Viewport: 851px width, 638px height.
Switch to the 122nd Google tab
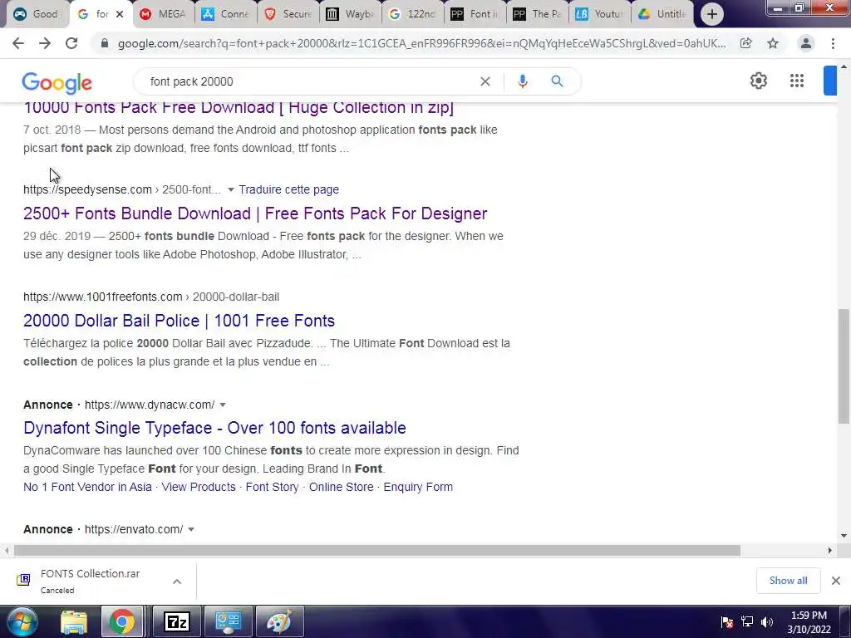pos(413,14)
